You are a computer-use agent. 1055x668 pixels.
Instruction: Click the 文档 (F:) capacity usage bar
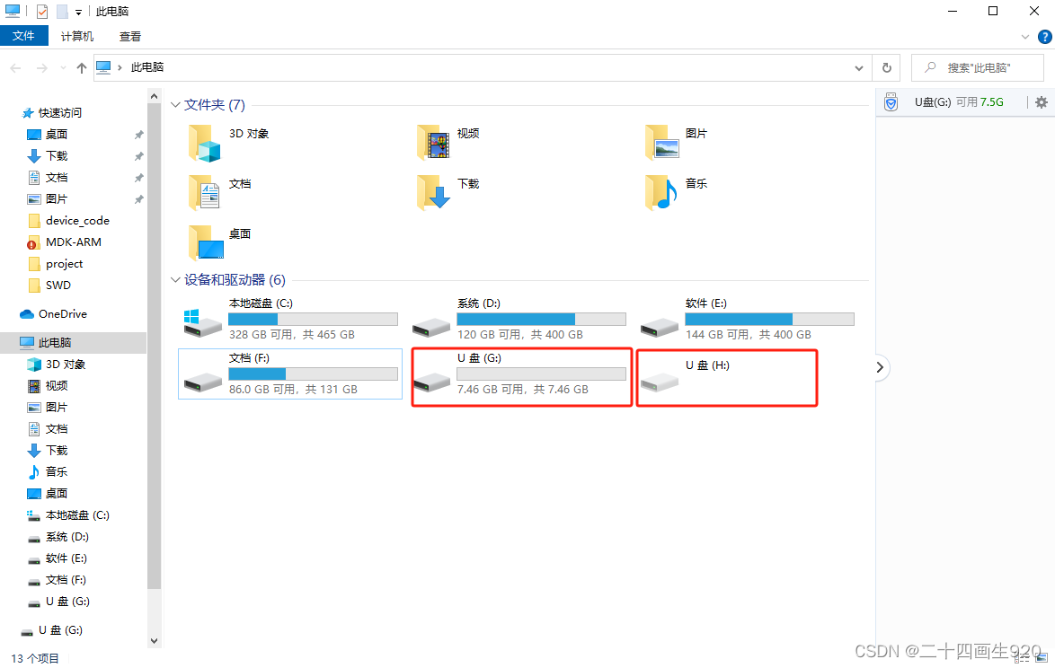coord(313,373)
